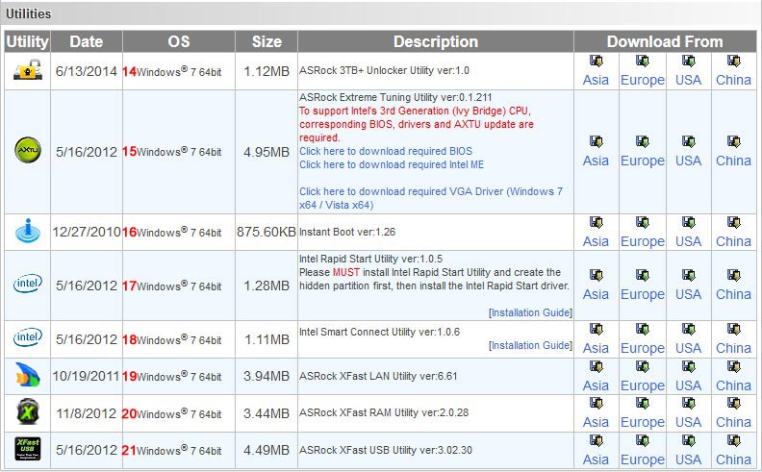Click Asia download icon for Instant Boot

pos(596,222)
